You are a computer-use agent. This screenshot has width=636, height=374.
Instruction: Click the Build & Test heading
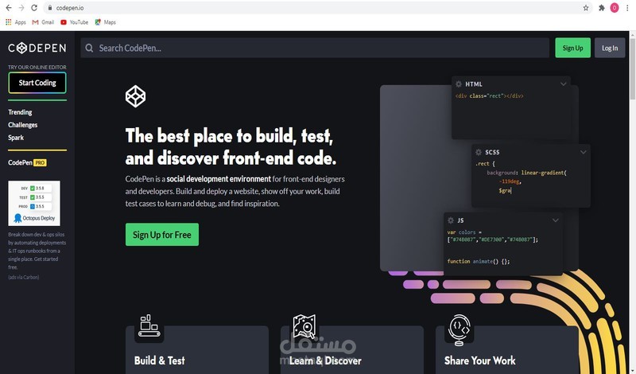[160, 360]
